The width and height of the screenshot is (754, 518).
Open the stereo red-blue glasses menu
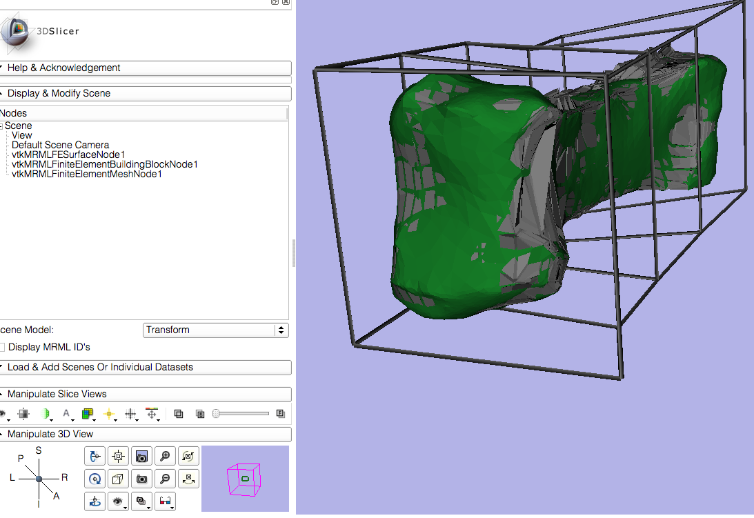165,501
